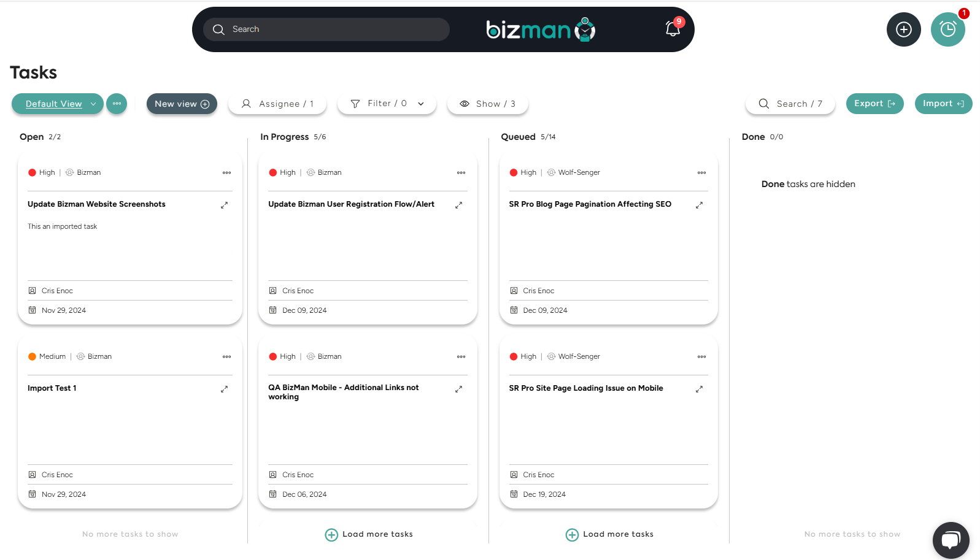
Task: Open 'SR Pro Site Page Loading Issue on Mobile' title
Action: (586, 388)
